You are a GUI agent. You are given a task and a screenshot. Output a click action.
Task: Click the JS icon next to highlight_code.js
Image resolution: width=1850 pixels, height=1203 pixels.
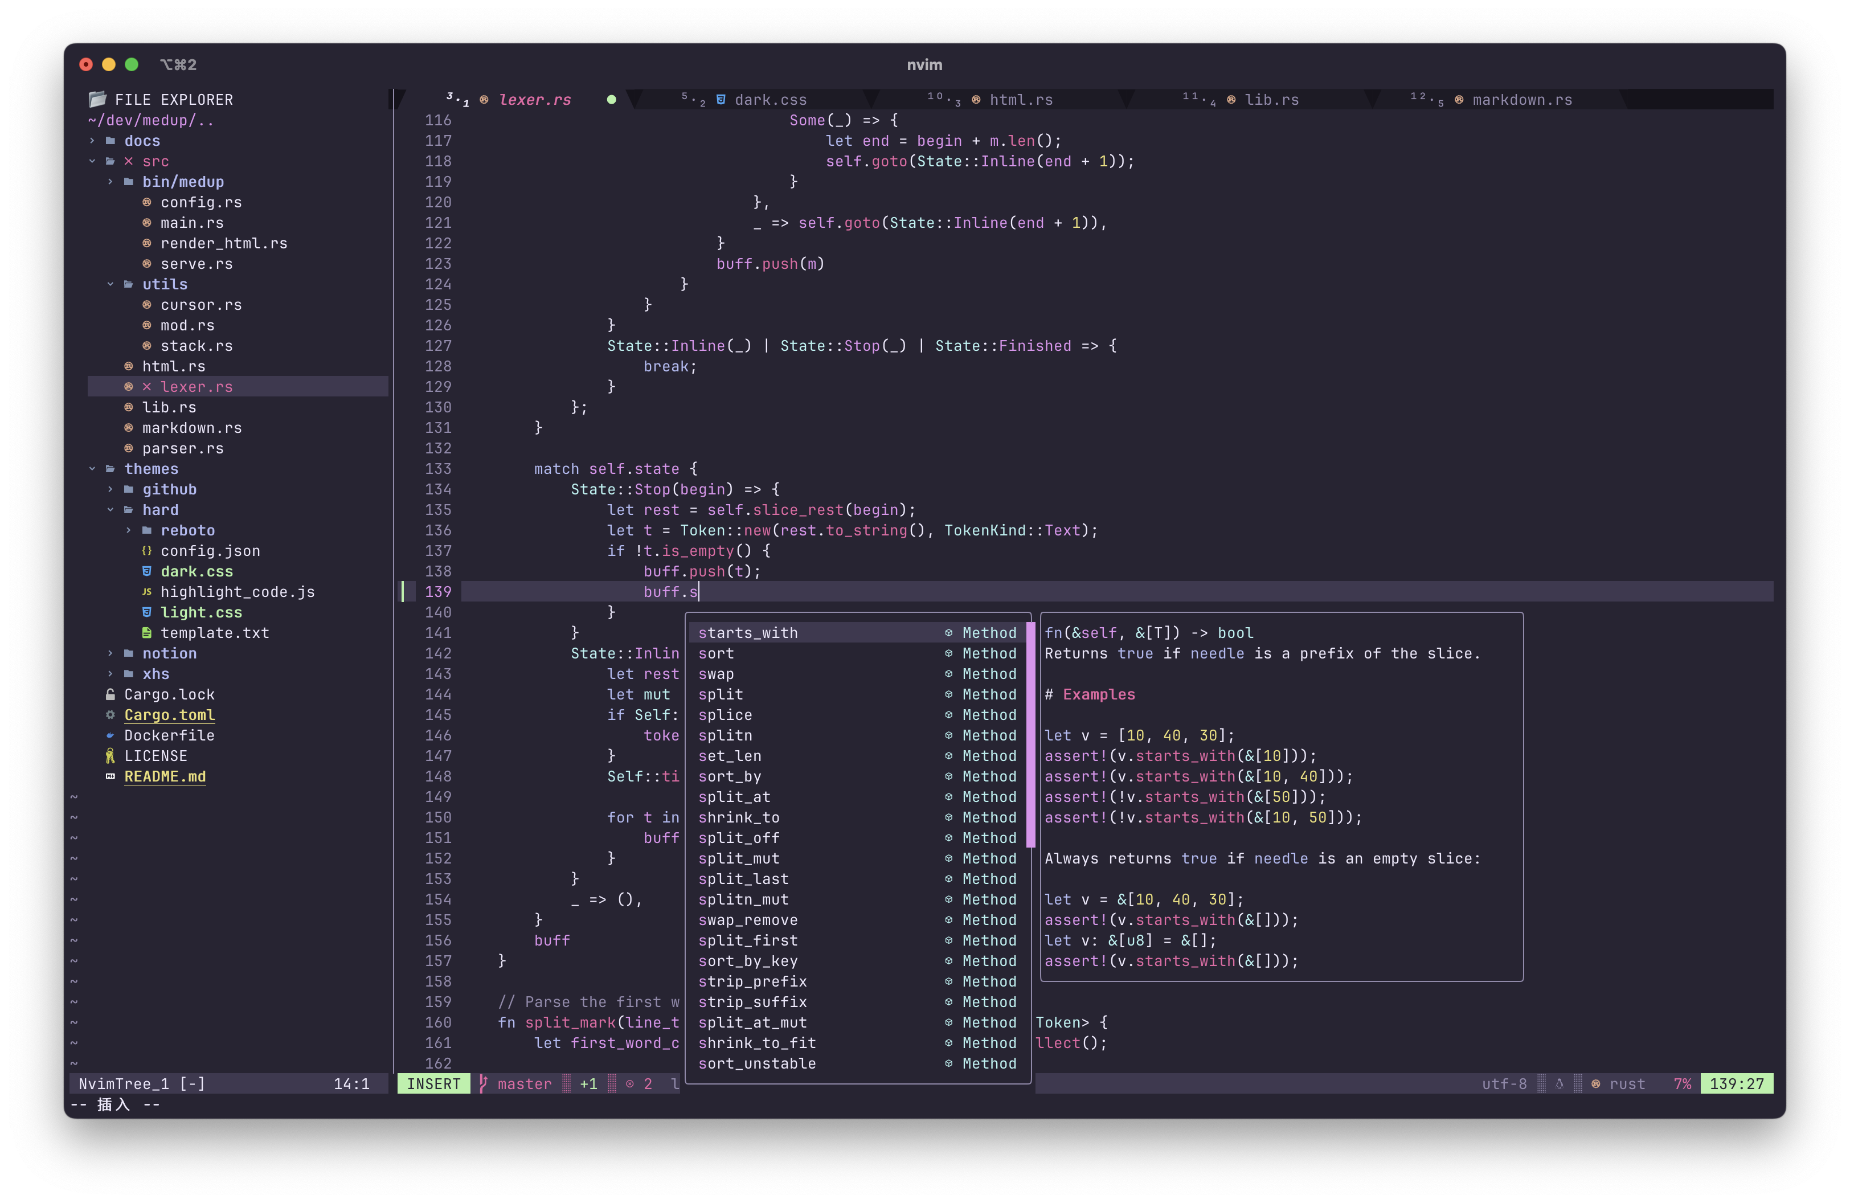pyautogui.click(x=147, y=592)
